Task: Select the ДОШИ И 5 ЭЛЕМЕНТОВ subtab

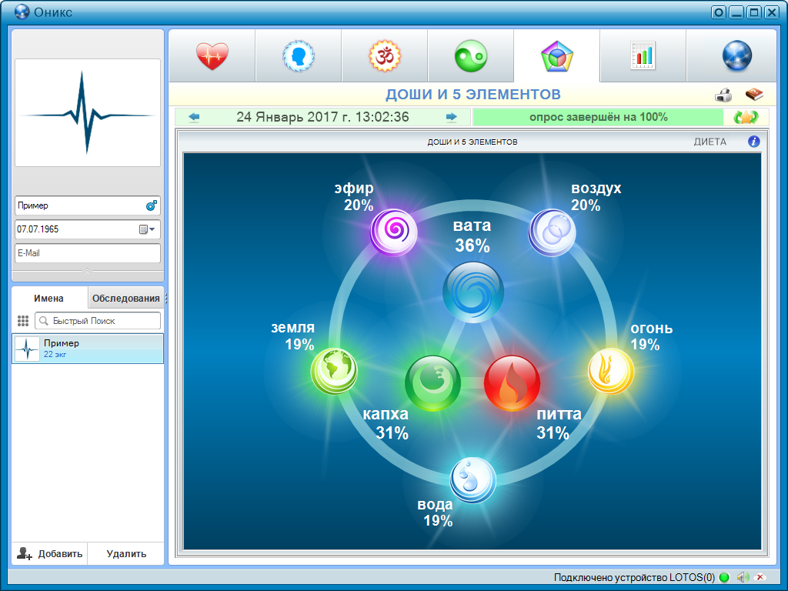Action: [x=472, y=142]
